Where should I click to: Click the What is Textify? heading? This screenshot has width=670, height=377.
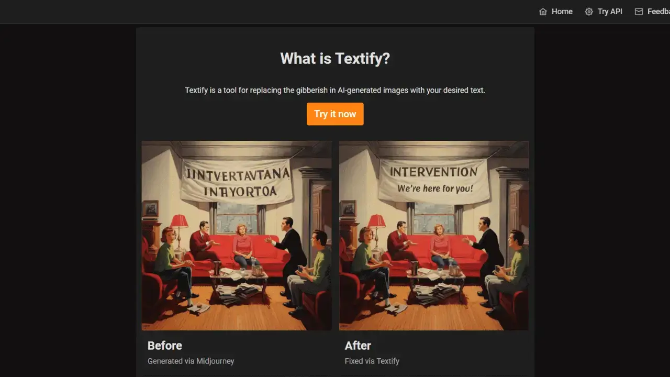tap(335, 58)
